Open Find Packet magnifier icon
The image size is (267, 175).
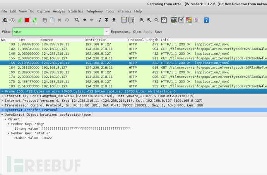(77, 20)
